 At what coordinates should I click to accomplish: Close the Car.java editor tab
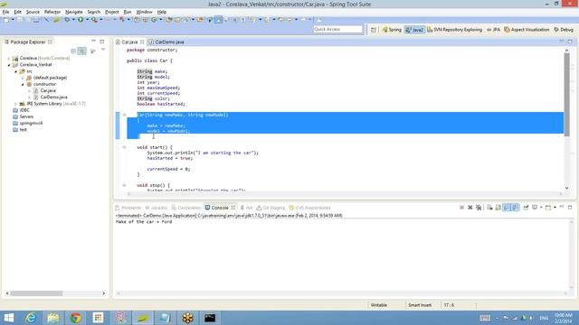tap(142, 42)
